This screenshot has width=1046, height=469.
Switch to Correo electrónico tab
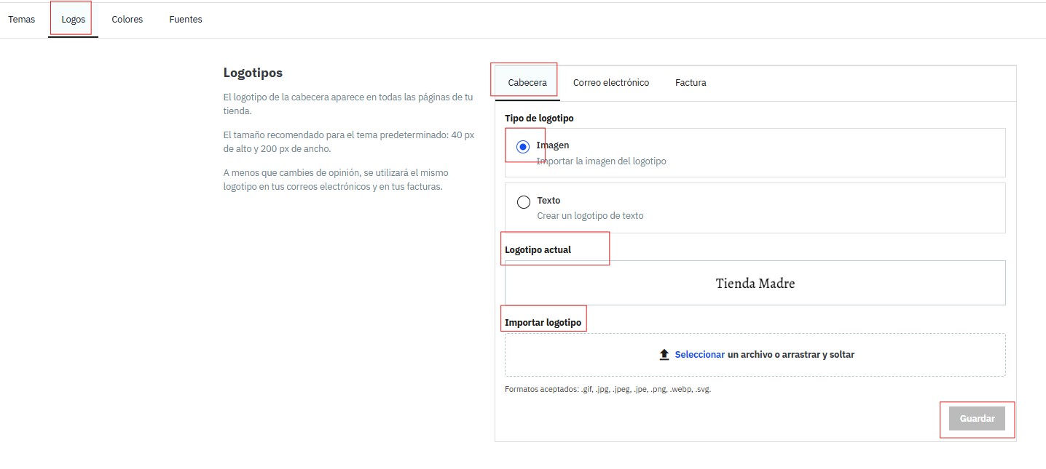[611, 83]
